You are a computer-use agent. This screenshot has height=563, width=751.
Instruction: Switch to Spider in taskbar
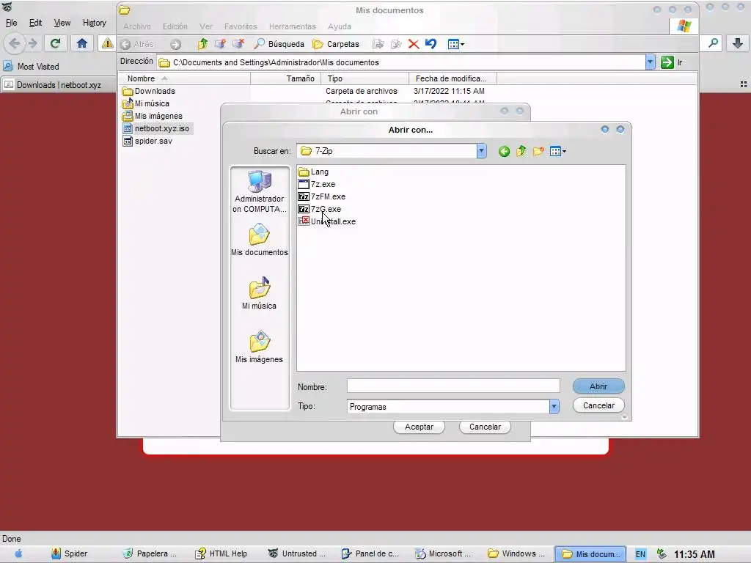(x=70, y=553)
